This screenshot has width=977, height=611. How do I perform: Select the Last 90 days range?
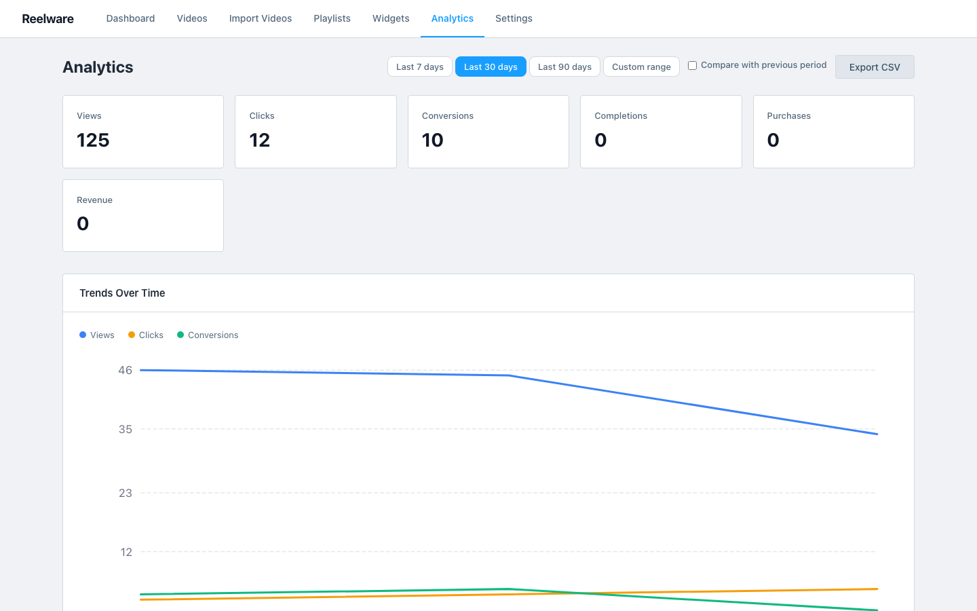coord(564,67)
